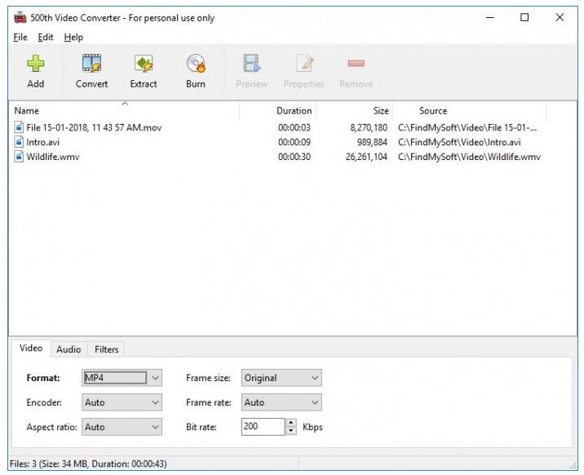Open the File menu
This screenshot has width=584, height=475.
[20, 38]
